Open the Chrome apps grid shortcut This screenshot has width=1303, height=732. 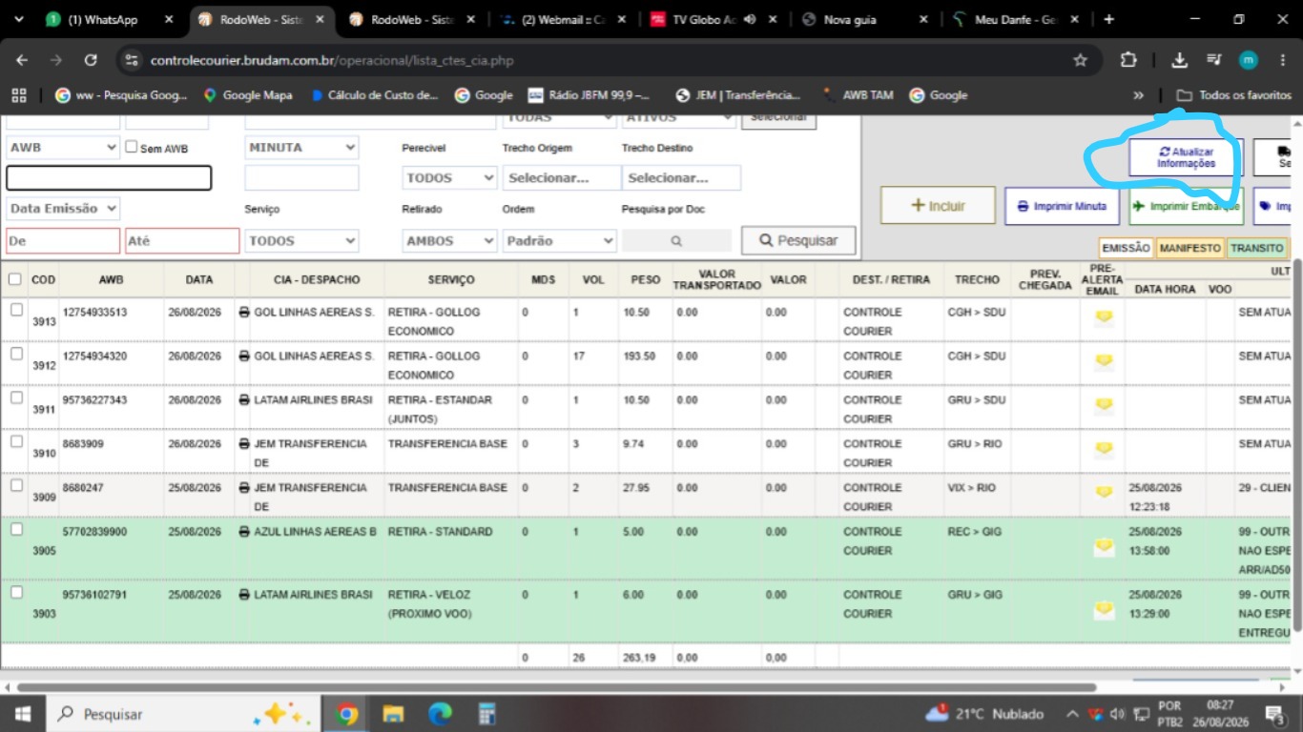coord(18,95)
